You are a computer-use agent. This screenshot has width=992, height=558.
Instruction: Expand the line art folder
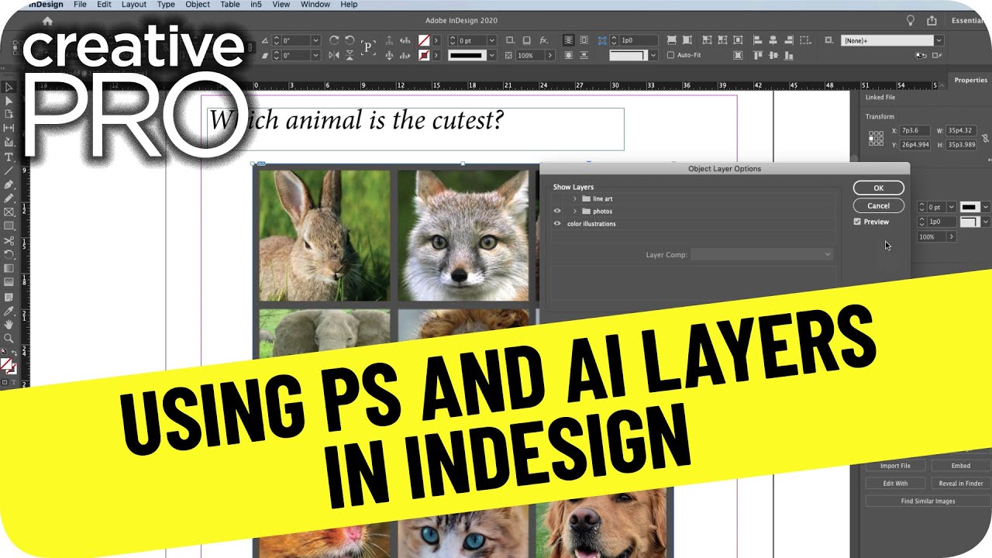pyautogui.click(x=574, y=198)
